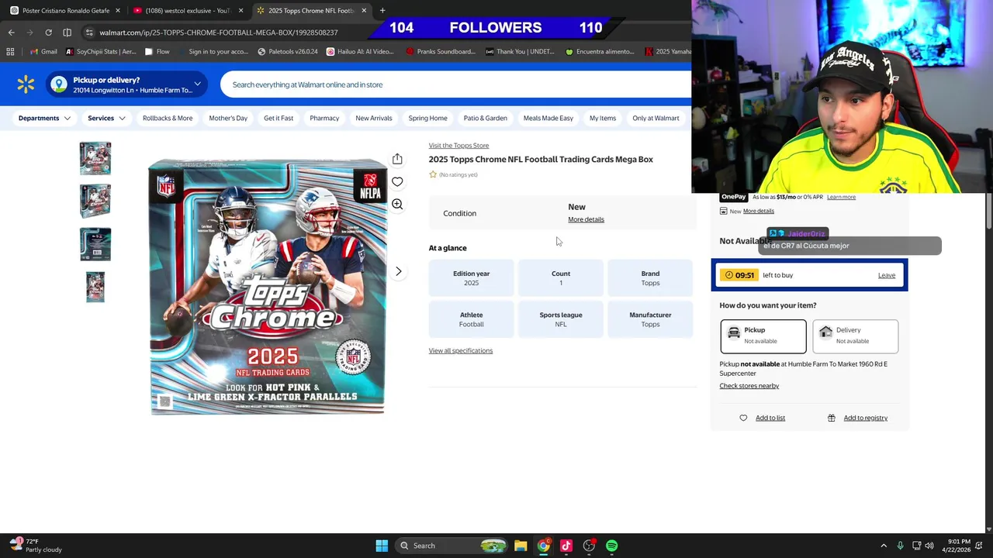This screenshot has height=558, width=993.
Task: Open the Pharmacy menu item
Action: 324,118
